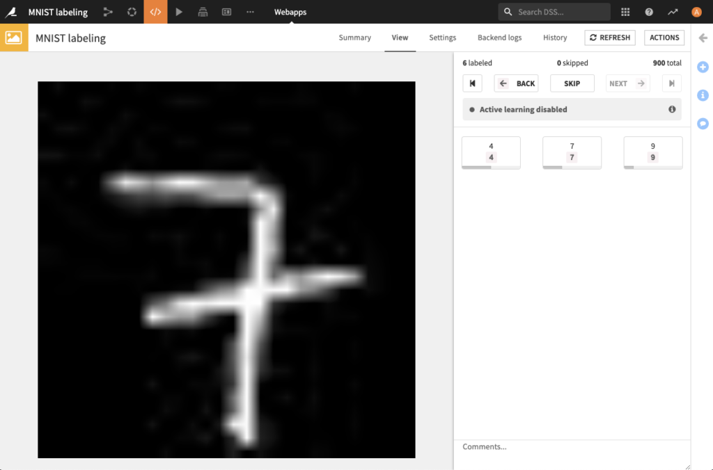
Task: Open the help question mark icon
Action: coord(649,12)
